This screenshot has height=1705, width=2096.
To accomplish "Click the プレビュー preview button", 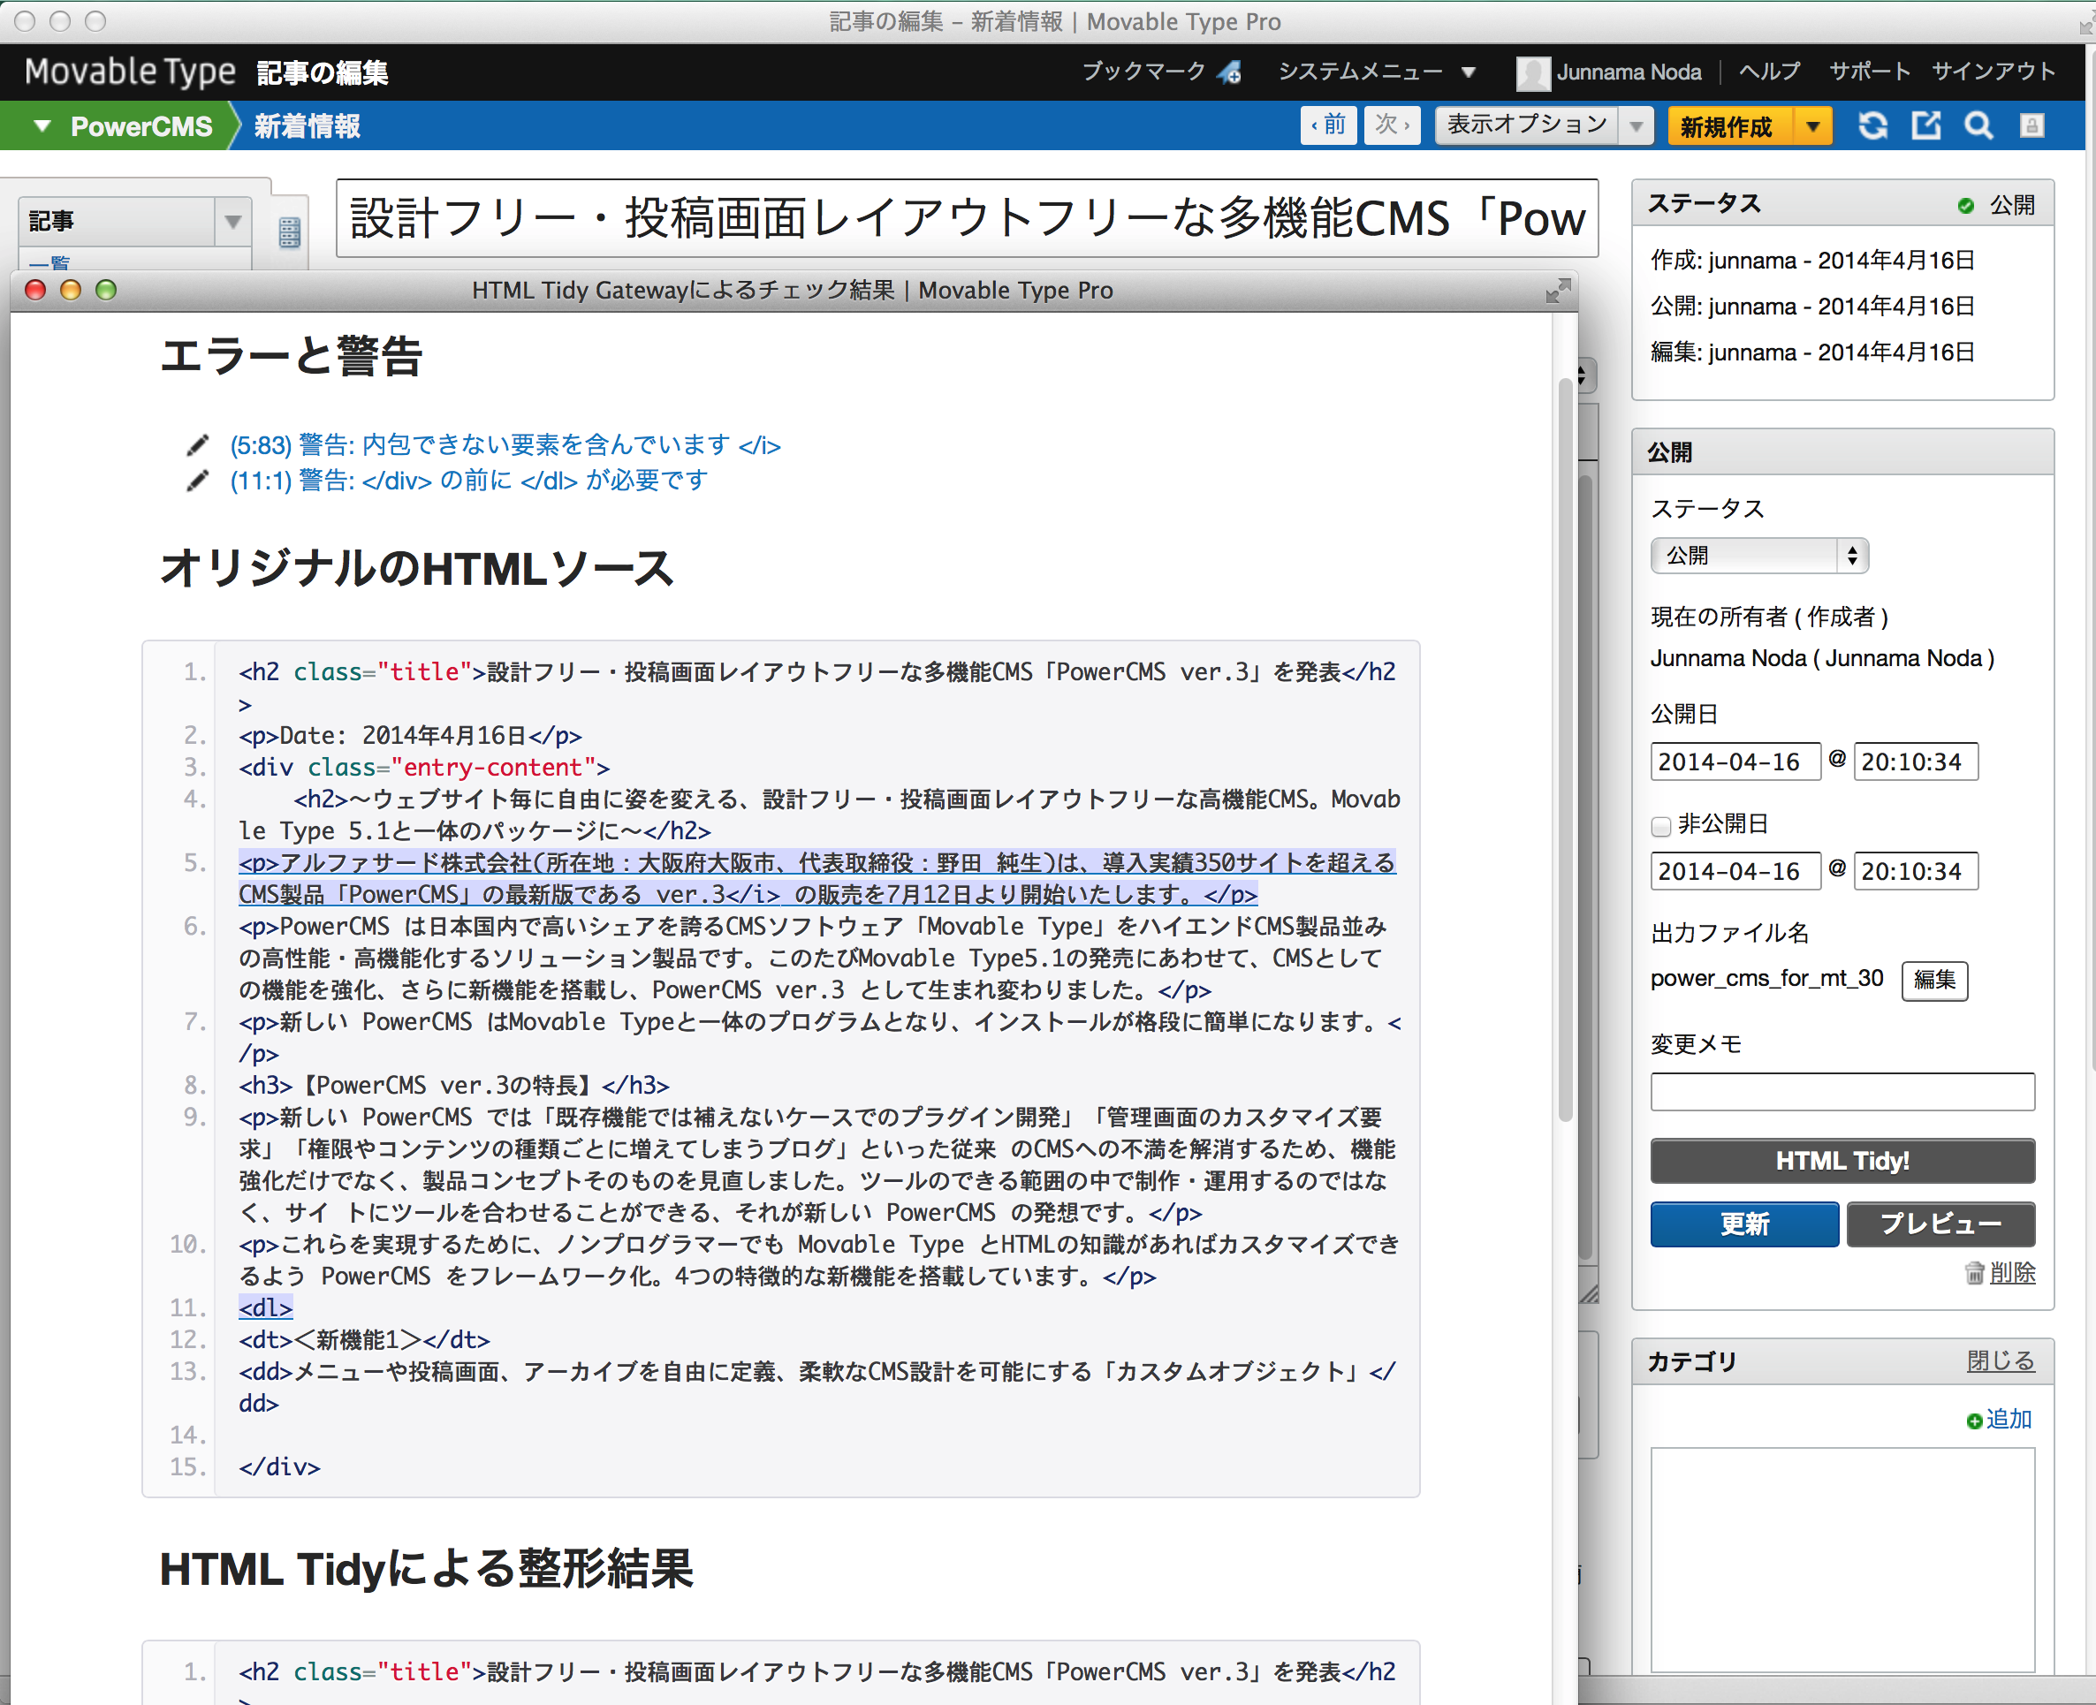I will [x=1940, y=1224].
